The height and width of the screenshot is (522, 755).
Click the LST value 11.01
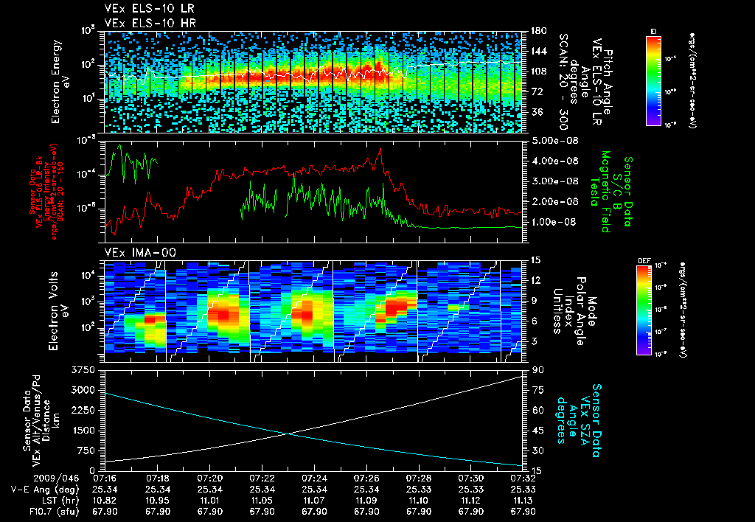coord(209,501)
